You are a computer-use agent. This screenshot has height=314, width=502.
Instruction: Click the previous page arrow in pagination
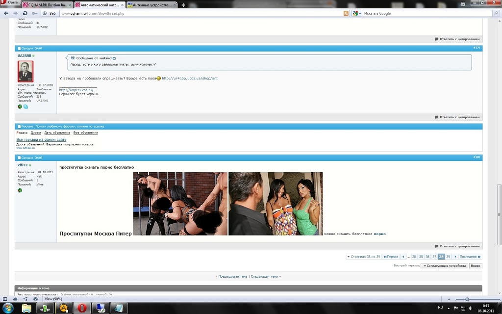(x=403, y=257)
